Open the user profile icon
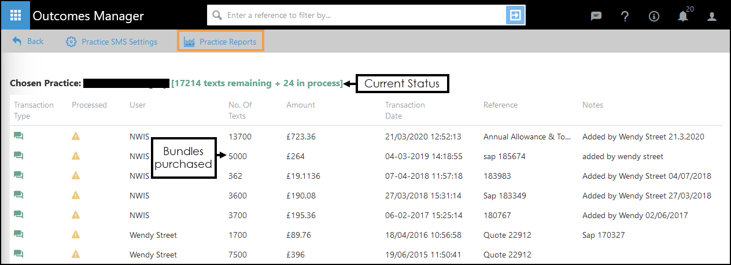The image size is (731, 265). click(x=712, y=16)
